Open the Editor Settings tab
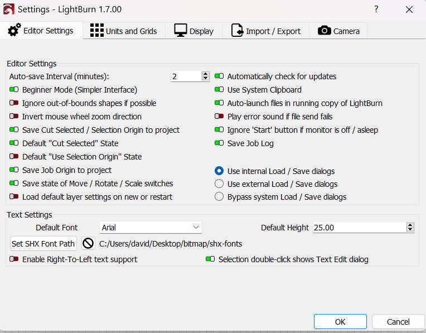The height and width of the screenshot is (333, 426). 41,31
